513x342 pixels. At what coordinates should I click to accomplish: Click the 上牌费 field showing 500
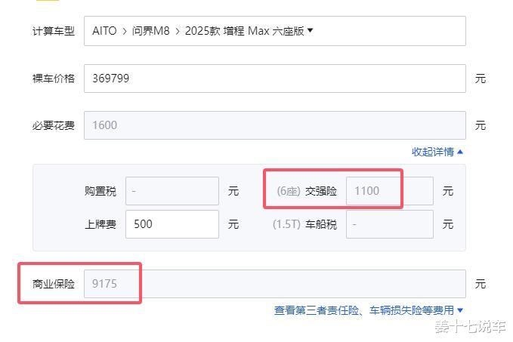172,224
